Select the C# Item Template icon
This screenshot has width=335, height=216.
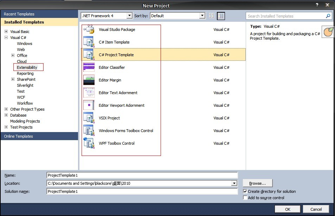[x=89, y=42]
